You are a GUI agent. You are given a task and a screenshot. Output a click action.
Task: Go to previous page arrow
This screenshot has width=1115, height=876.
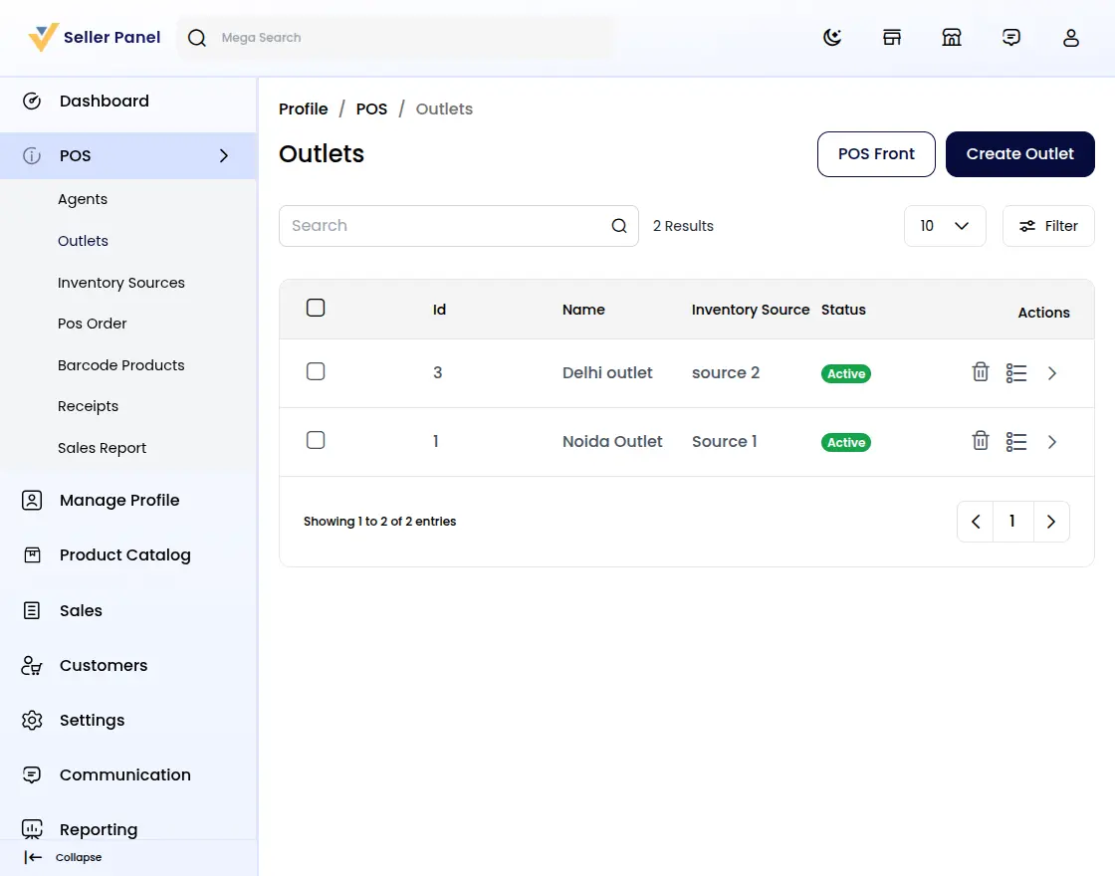(976, 522)
